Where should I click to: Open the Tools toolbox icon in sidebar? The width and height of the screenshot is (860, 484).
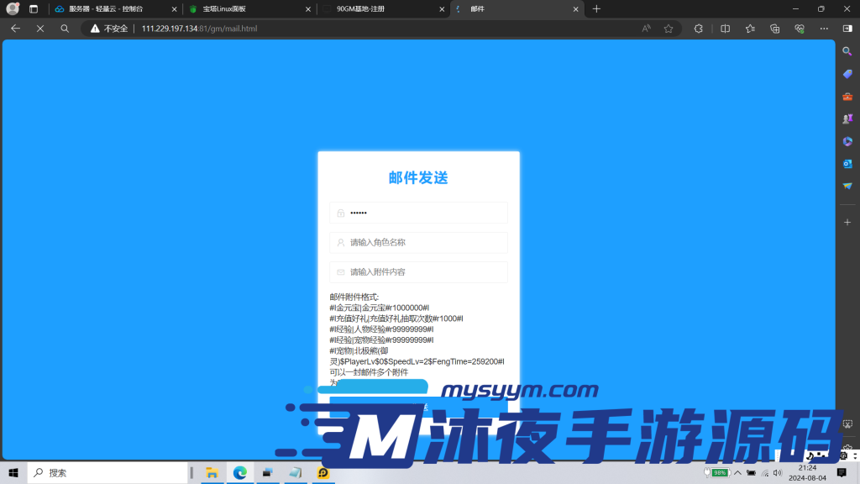(x=847, y=96)
